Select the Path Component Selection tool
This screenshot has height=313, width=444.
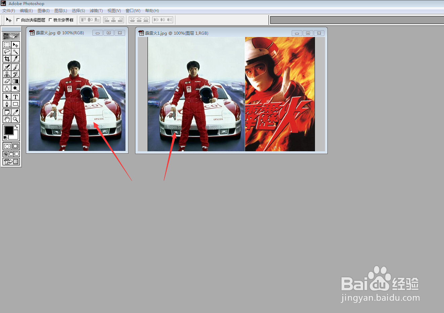tap(7, 97)
